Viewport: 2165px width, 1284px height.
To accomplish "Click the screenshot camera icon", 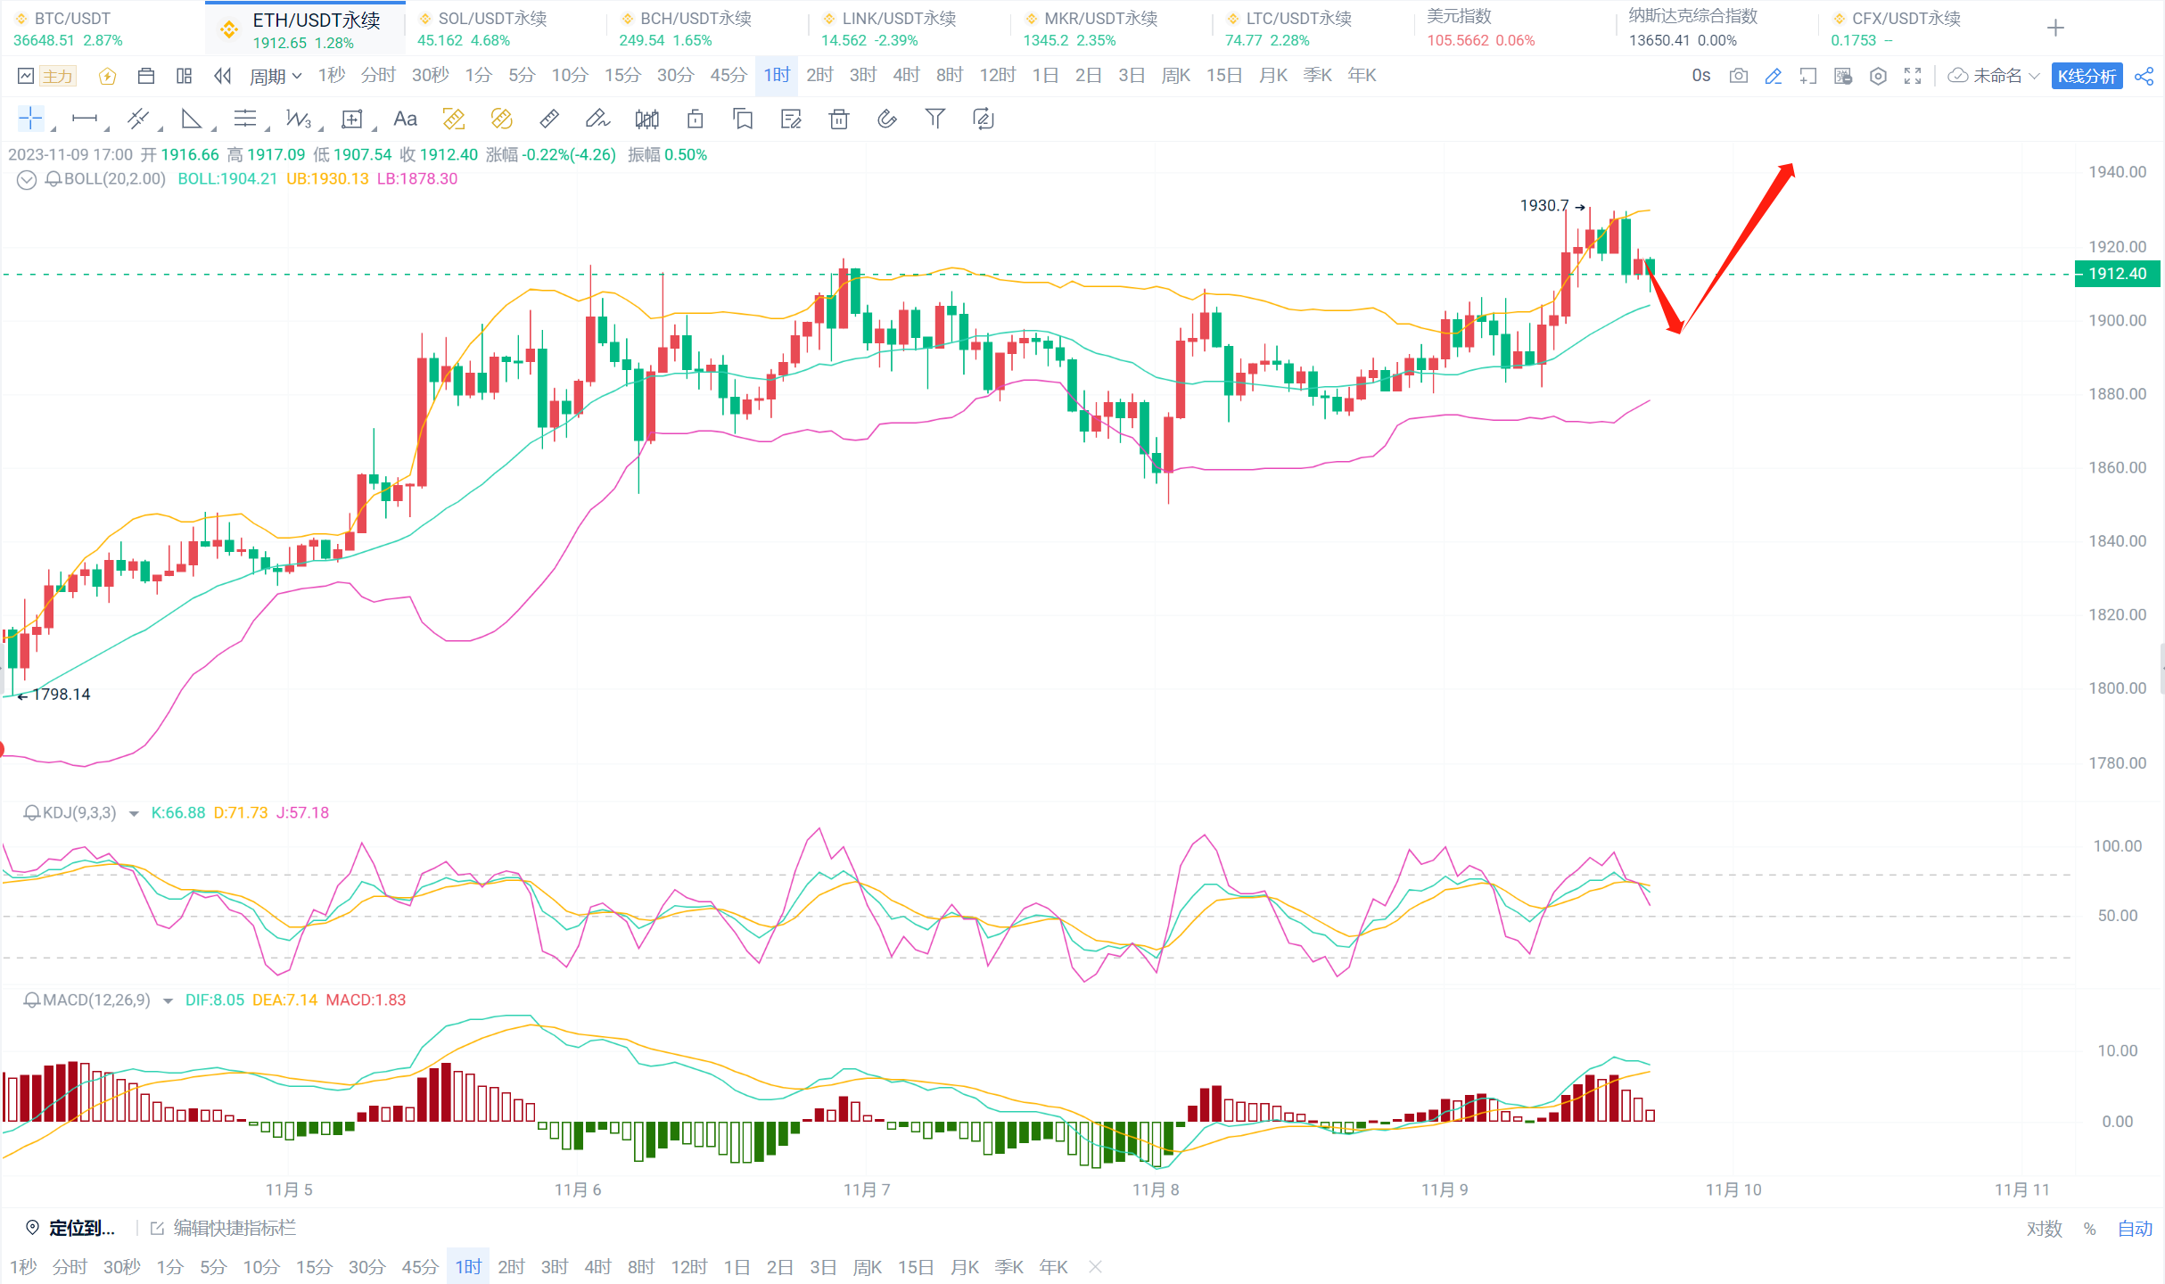I will (1738, 76).
